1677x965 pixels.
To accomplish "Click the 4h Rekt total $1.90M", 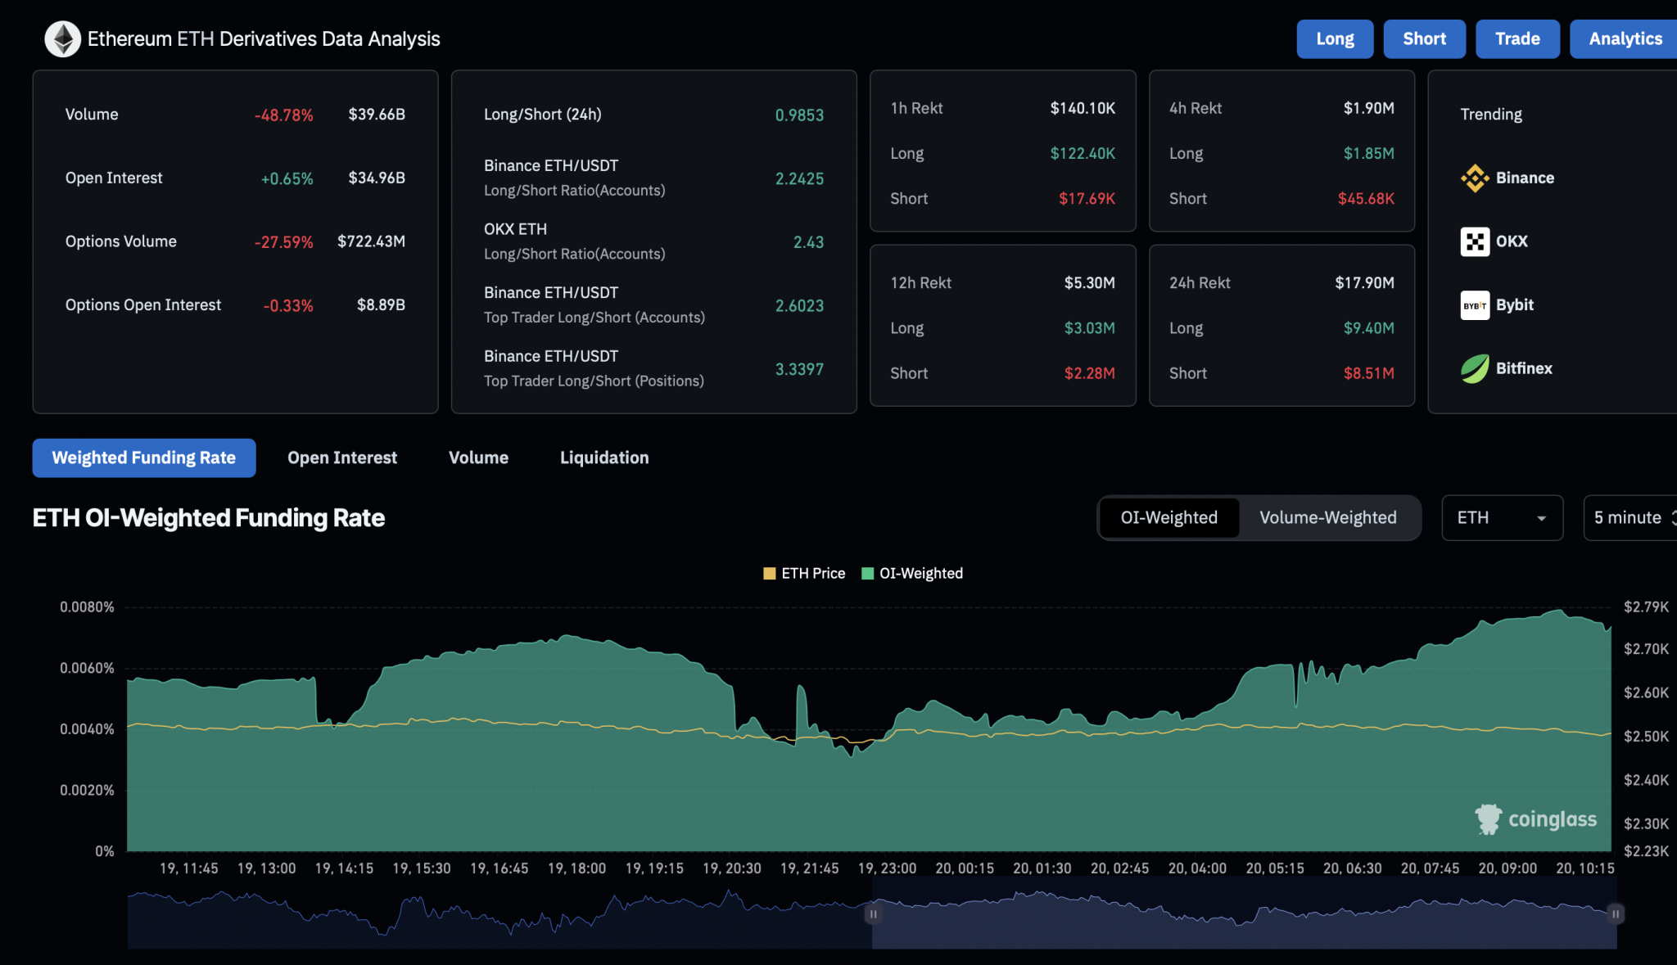I will 1368,108.
